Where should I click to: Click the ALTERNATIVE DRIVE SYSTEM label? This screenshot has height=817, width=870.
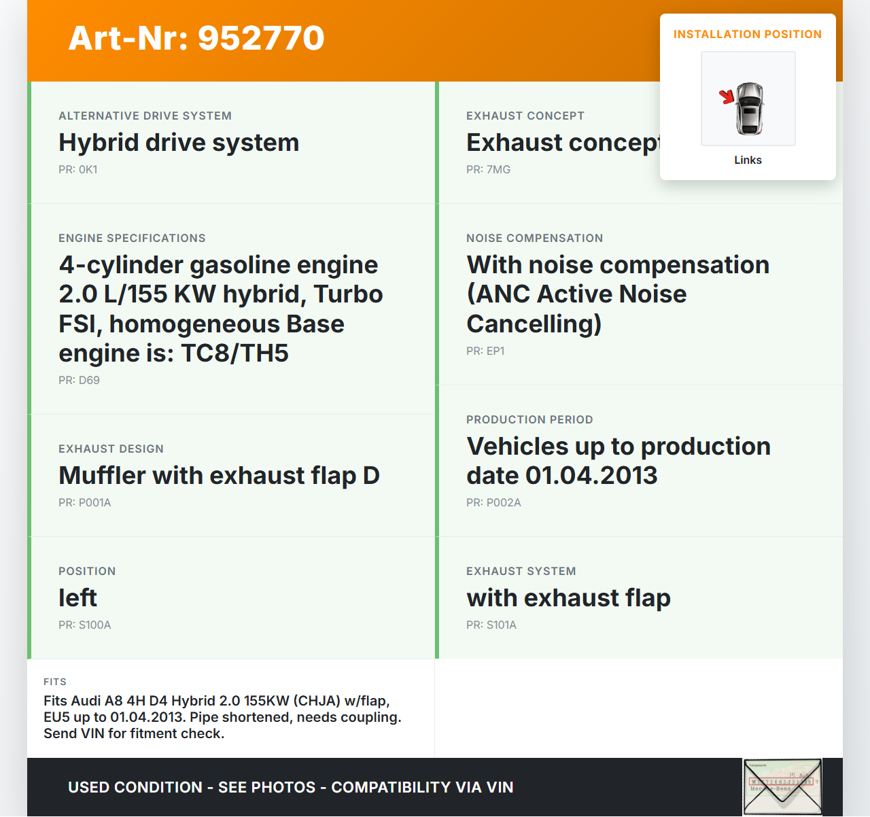tap(145, 116)
